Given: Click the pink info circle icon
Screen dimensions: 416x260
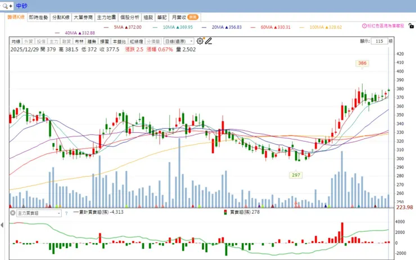Looking at the screenshot, I should (364, 26).
